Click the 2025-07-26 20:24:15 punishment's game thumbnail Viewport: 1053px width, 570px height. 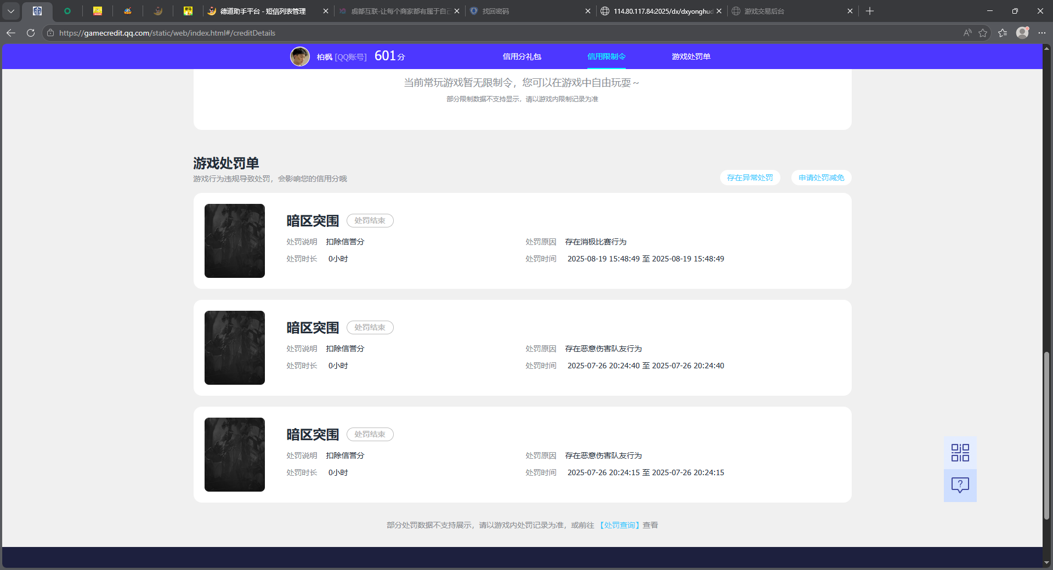[x=235, y=454]
